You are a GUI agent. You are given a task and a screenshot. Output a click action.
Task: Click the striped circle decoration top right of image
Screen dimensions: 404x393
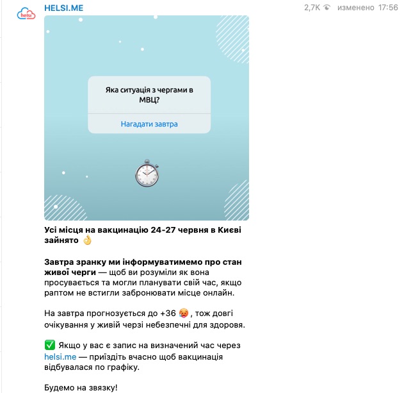point(232,39)
